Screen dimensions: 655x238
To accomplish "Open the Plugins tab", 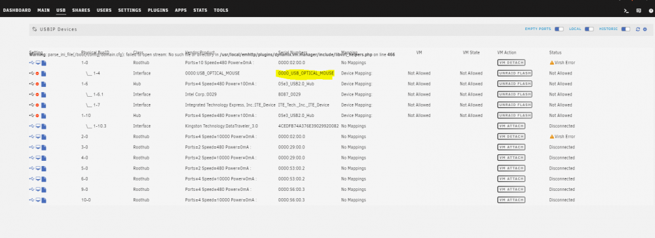I will tap(158, 10).
